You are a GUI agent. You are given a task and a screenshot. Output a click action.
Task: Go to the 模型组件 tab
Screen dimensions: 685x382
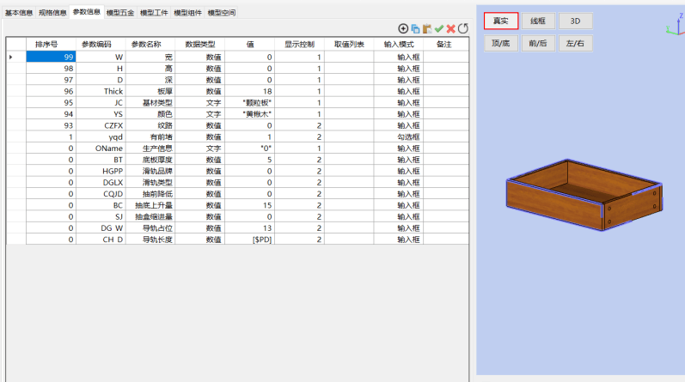pos(187,13)
